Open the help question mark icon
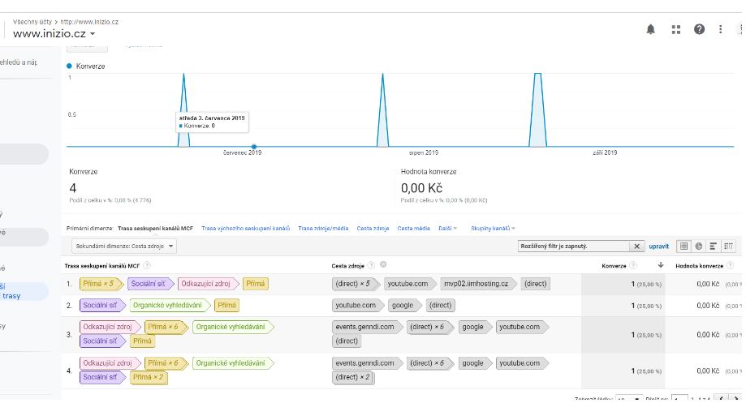This screenshot has height=403, width=746. (x=699, y=29)
